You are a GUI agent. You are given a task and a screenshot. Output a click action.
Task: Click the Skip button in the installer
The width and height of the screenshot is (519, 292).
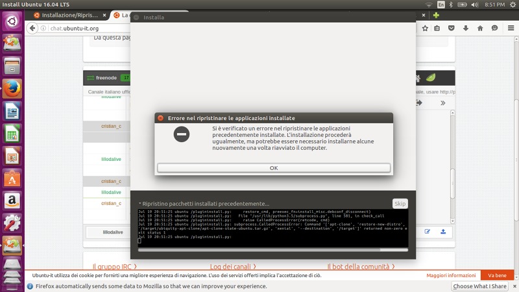tap(400, 204)
